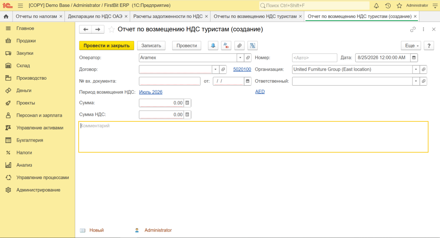Open Administrator user link at the bottom
The height and width of the screenshot is (238, 440).
(158, 230)
